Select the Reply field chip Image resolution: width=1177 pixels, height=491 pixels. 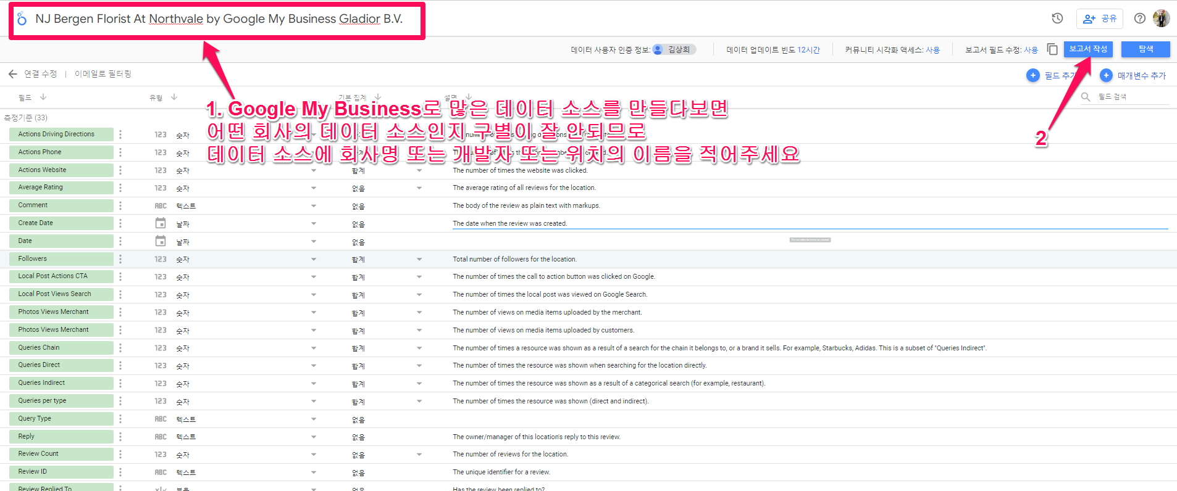61,437
